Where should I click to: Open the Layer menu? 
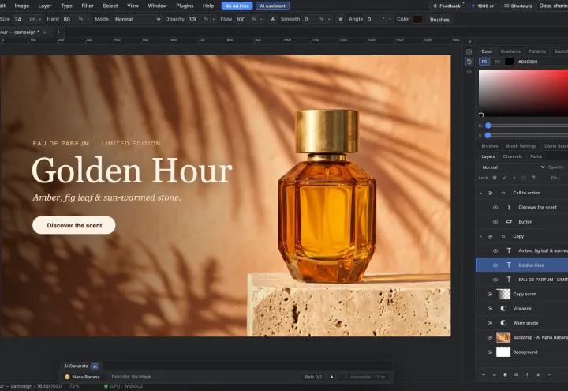[x=44, y=6]
